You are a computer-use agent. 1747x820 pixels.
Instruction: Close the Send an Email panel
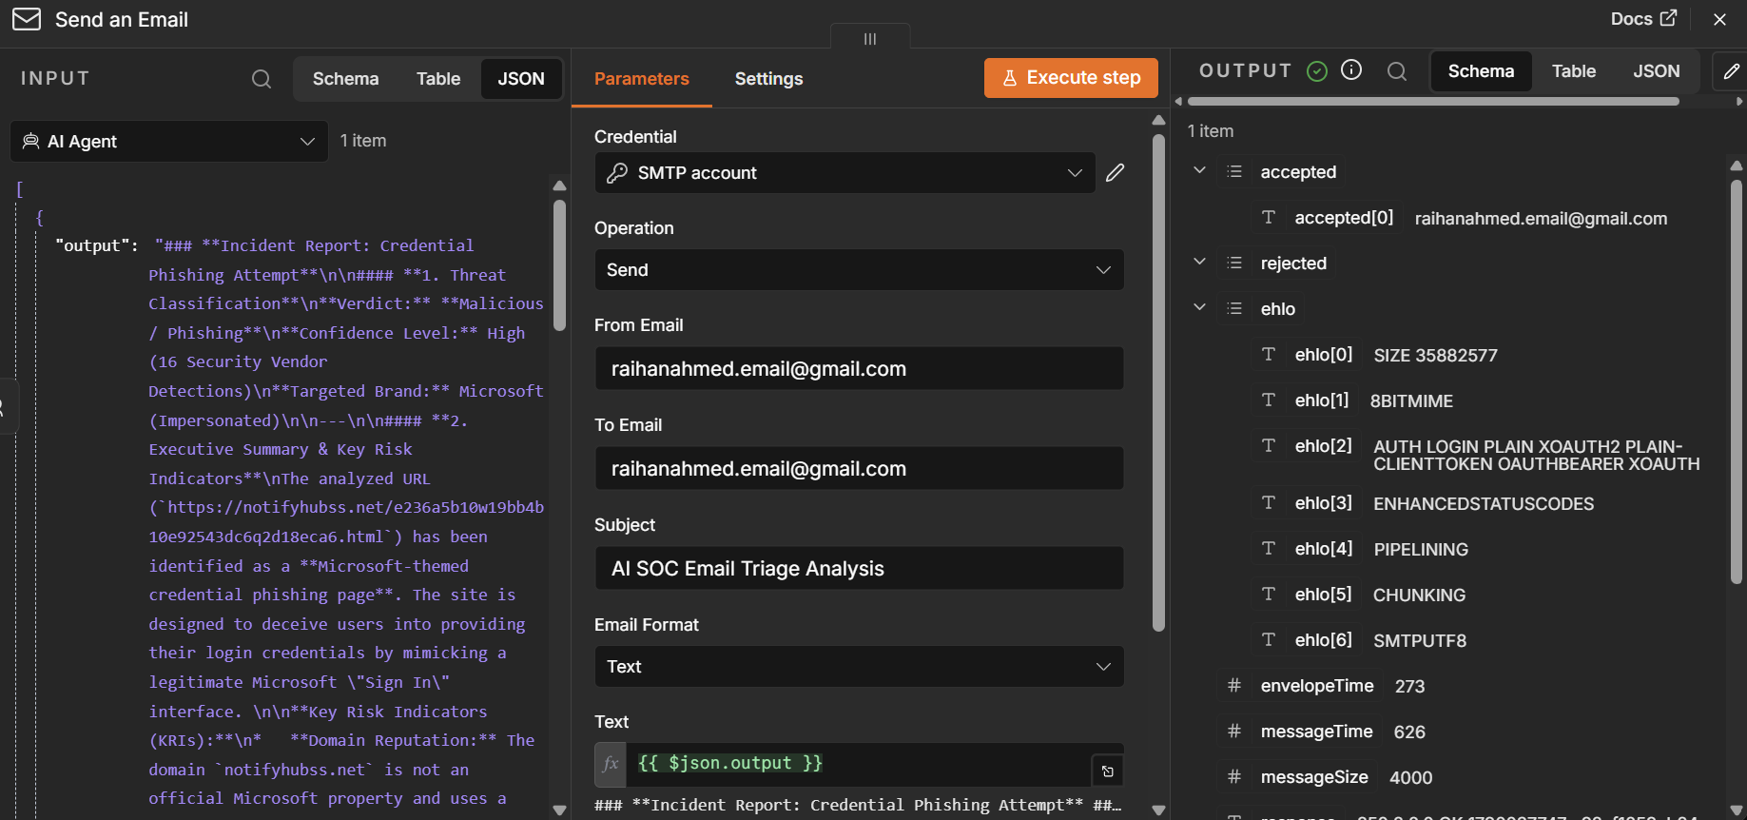click(x=1719, y=19)
